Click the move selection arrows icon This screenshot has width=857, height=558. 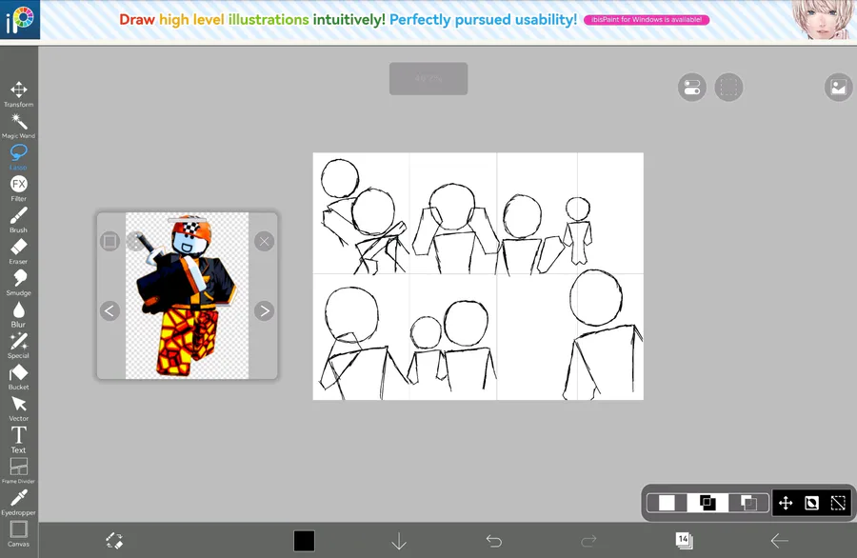point(786,503)
